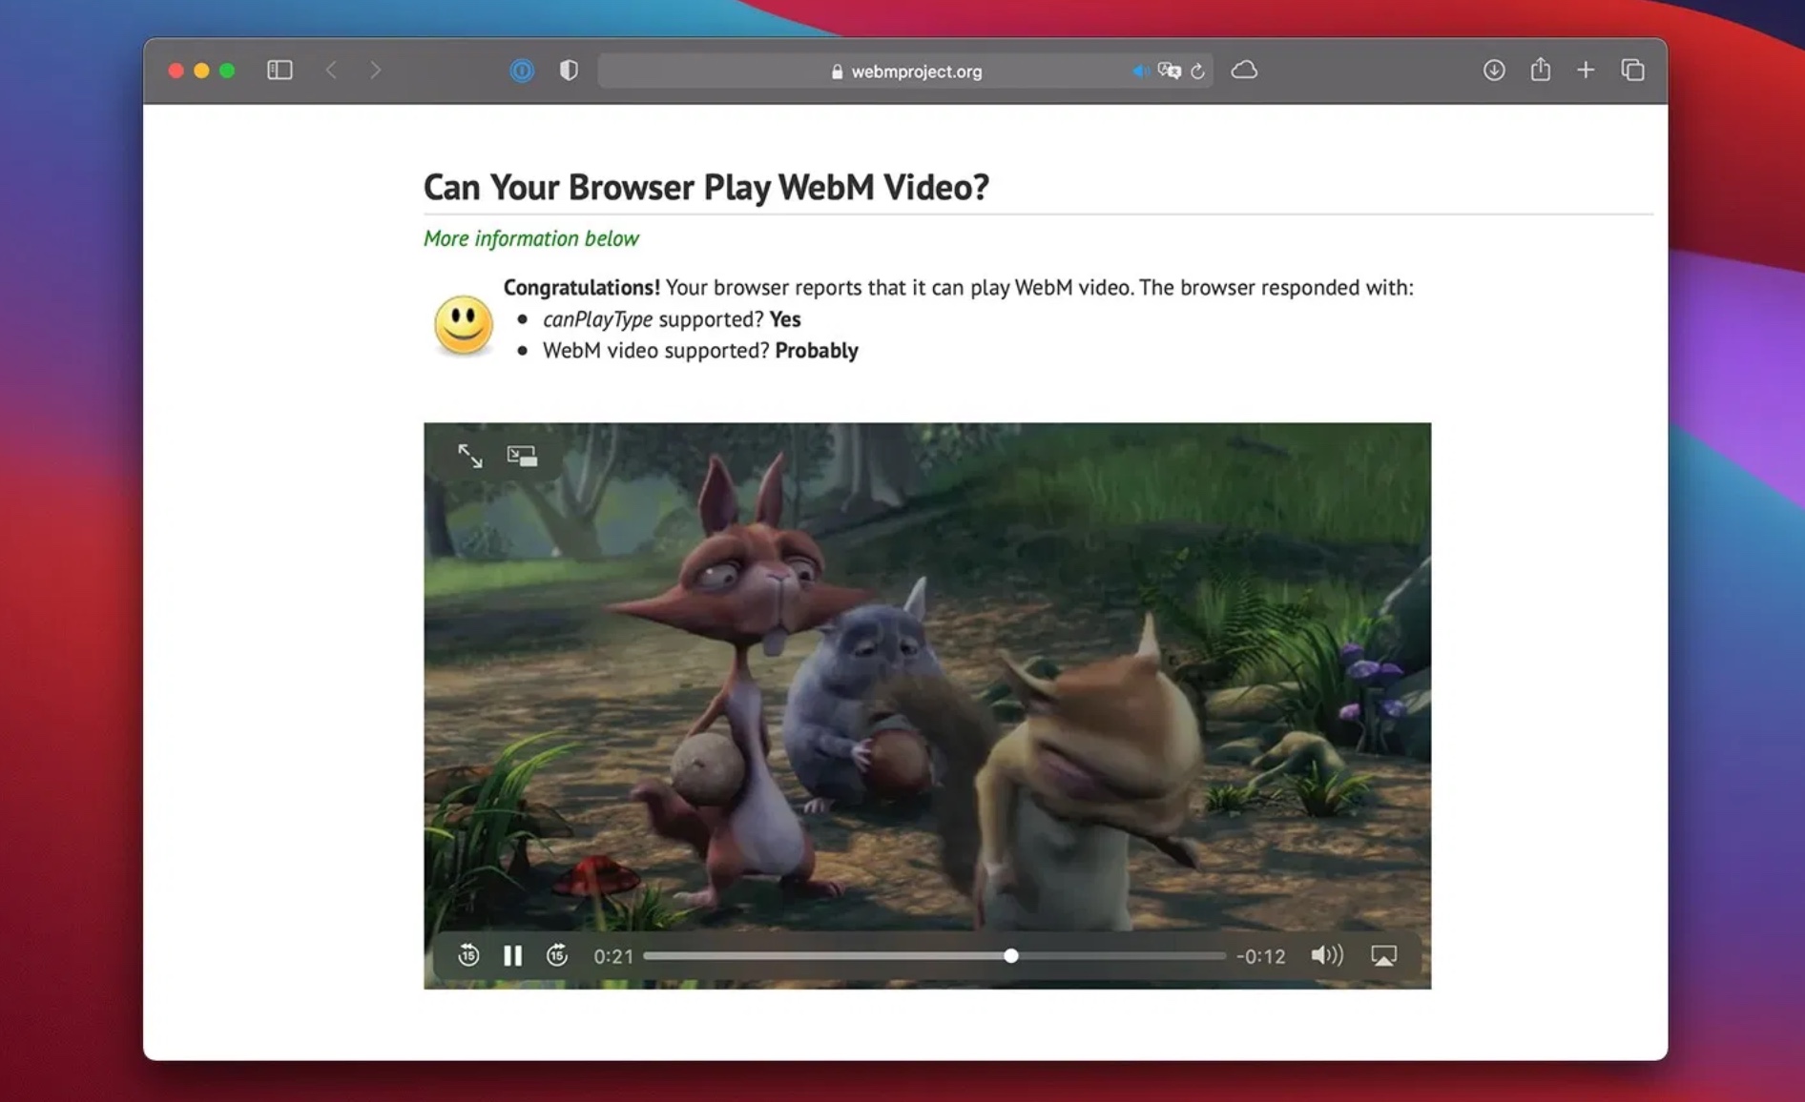This screenshot has height=1102, width=1805.
Task: Mute tab audio in address bar
Action: [1140, 71]
